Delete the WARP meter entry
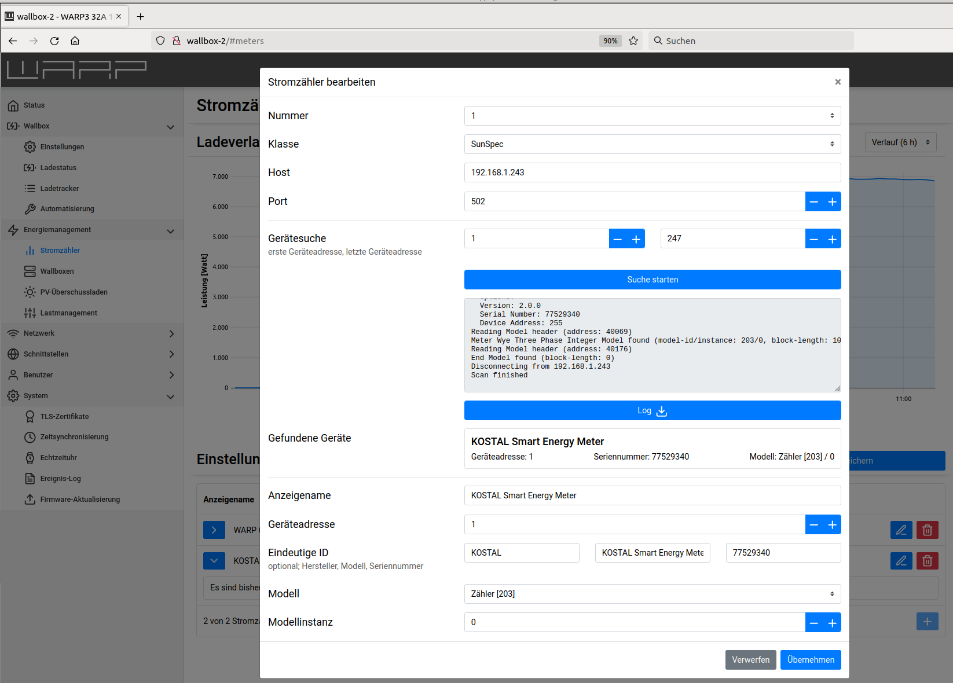This screenshot has height=683, width=953. (x=928, y=530)
